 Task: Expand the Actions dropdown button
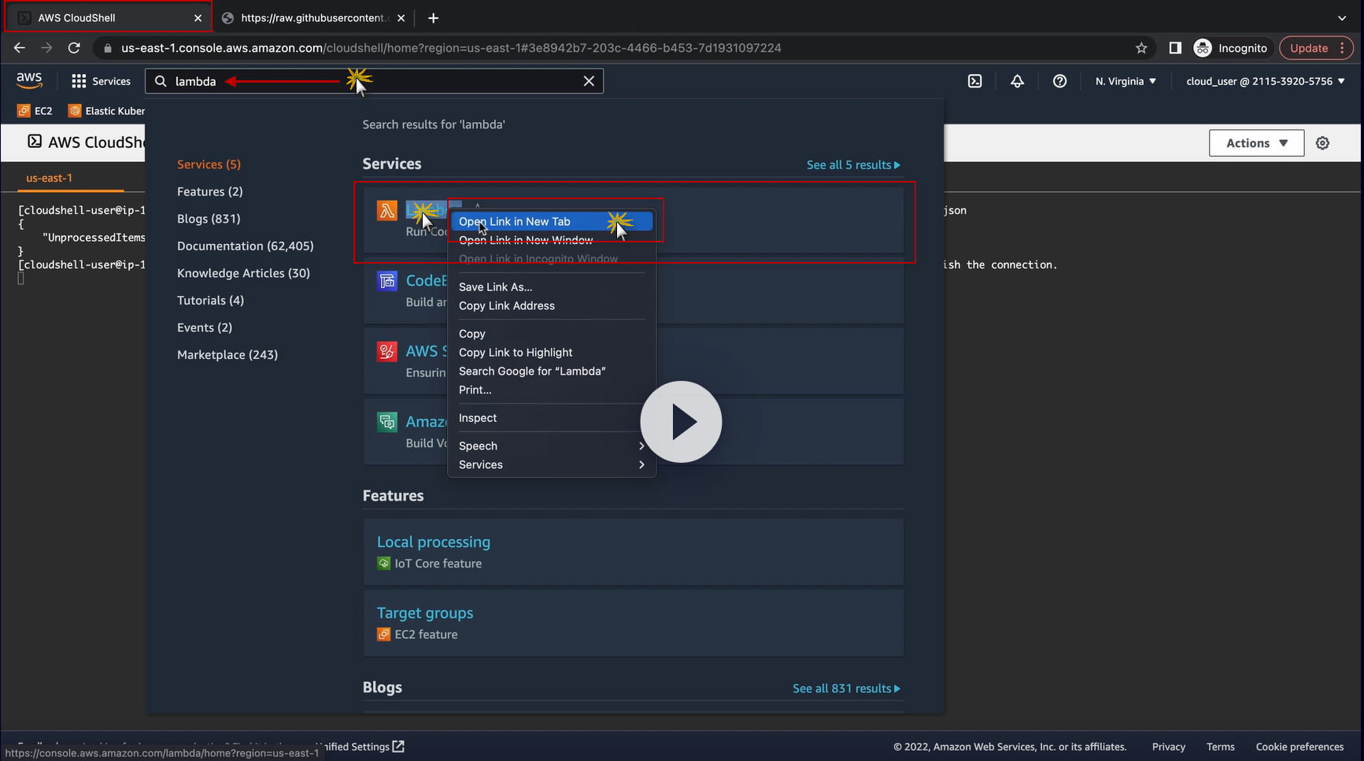tap(1256, 143)
